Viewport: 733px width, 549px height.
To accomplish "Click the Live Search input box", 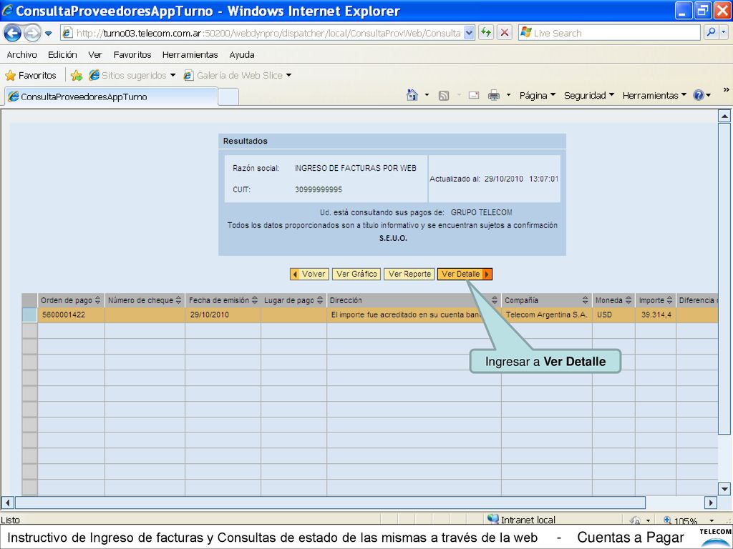I will (610, 33).
